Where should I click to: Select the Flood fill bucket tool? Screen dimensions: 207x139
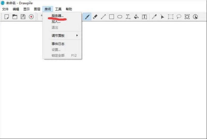(x=136, y=17)
